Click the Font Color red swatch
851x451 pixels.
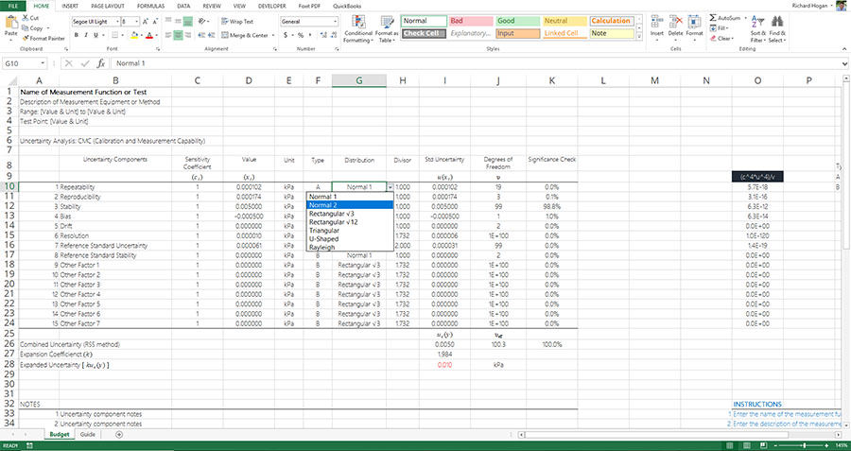coord(148,35)
